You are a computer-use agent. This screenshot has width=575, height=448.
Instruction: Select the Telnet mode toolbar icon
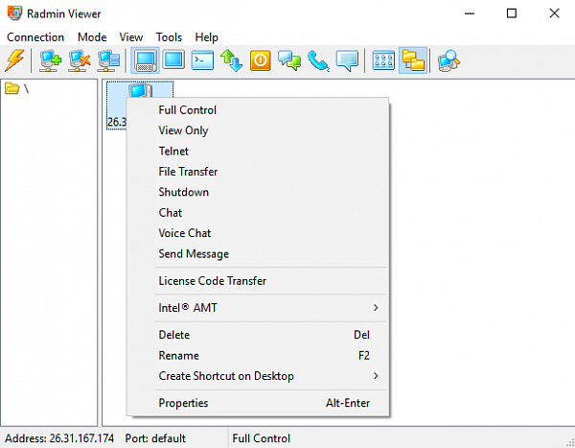click(x=202, y=60)
